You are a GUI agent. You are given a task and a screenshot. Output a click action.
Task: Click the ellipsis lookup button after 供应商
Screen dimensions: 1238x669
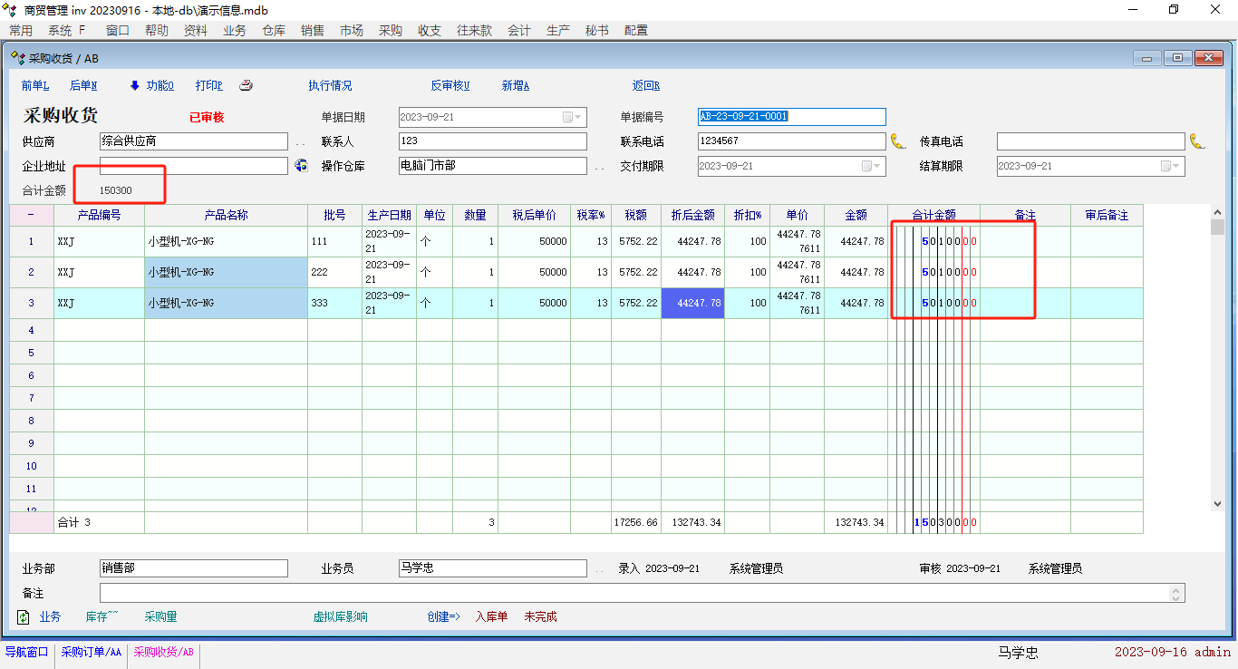pyautogui.click(x=301, y=142)
